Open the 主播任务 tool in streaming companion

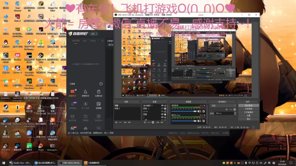98,93
